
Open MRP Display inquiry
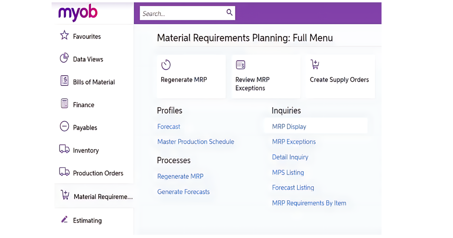pos(289,127)
